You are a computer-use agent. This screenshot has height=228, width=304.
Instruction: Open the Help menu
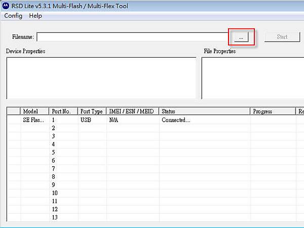click(35, 16)
